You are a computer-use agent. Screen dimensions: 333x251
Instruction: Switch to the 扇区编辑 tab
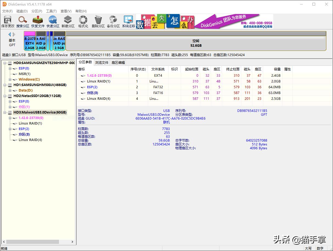[118, 63]
